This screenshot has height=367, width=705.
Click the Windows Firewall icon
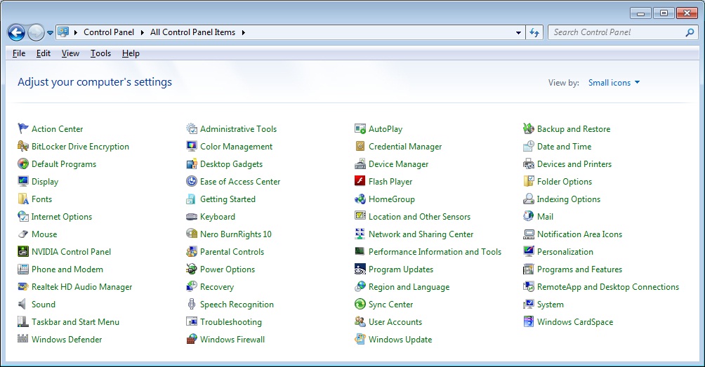[192, 339]
